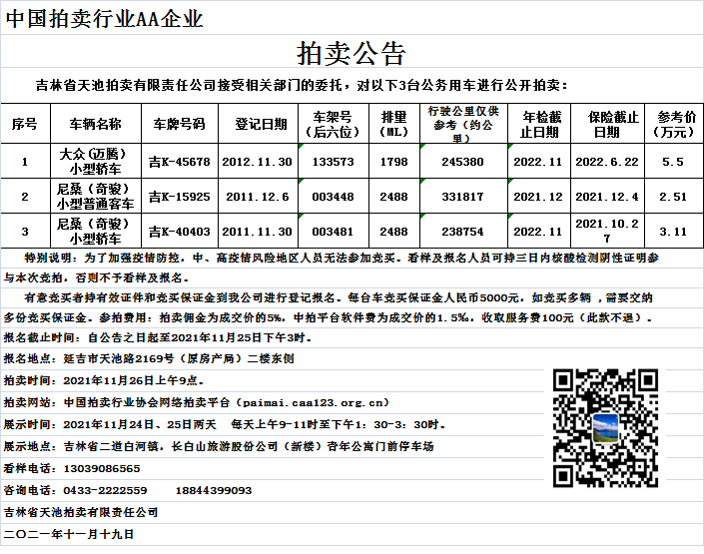Click consultation phone 0433-2222559
The width and height of the screenshot is (704, 554).
(x=105, y=491)
